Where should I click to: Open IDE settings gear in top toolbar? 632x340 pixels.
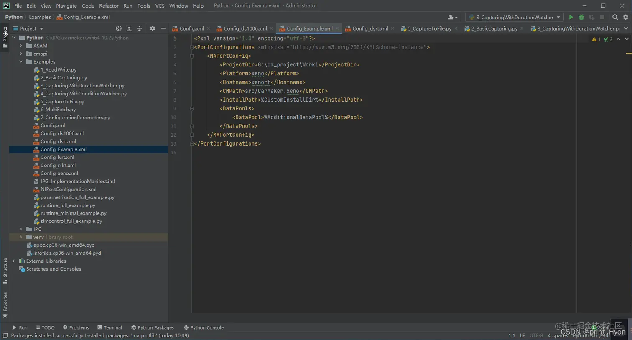click(625, 17)
